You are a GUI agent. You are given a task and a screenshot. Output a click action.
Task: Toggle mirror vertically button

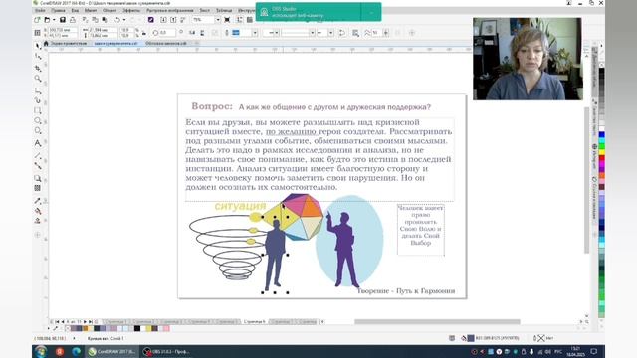(202, 33)
